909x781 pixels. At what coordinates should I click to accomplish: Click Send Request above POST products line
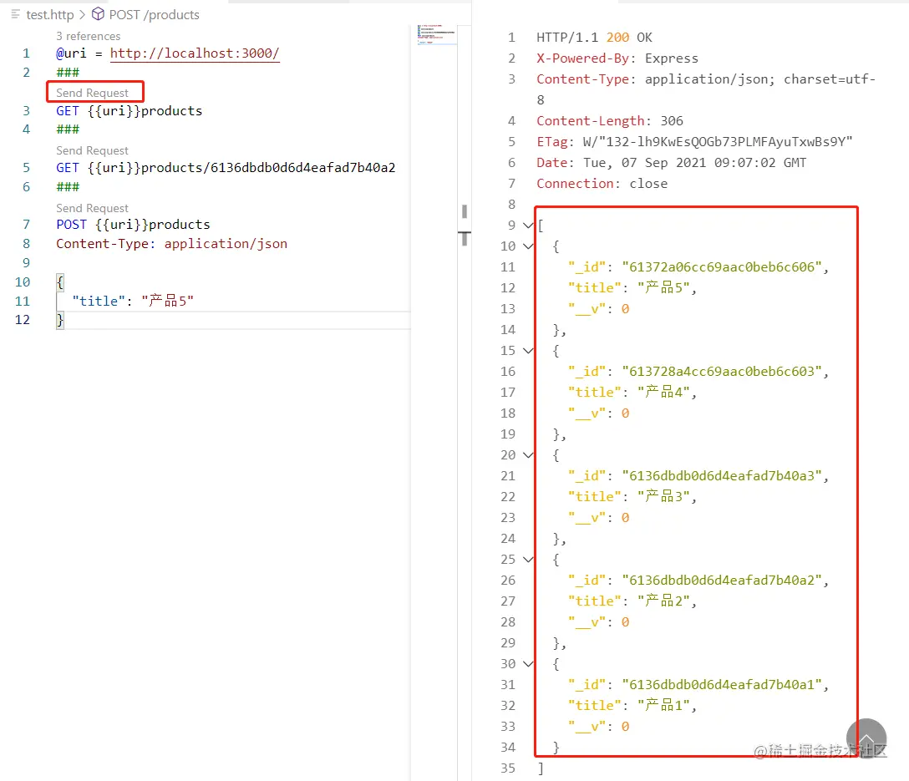[x=92, y=208]
